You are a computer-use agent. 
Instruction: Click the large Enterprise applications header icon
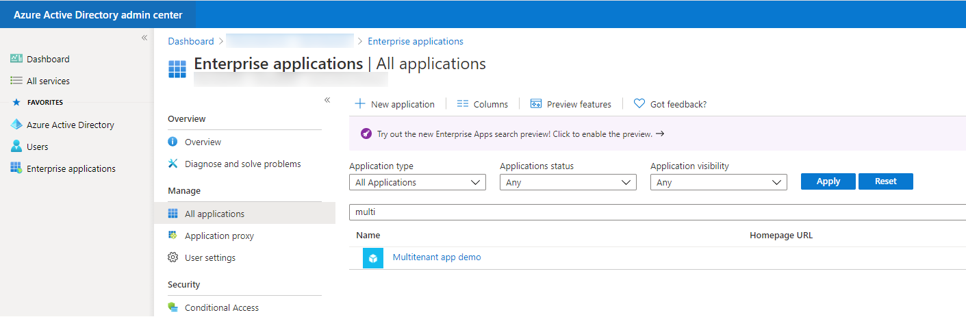point(177,69)
